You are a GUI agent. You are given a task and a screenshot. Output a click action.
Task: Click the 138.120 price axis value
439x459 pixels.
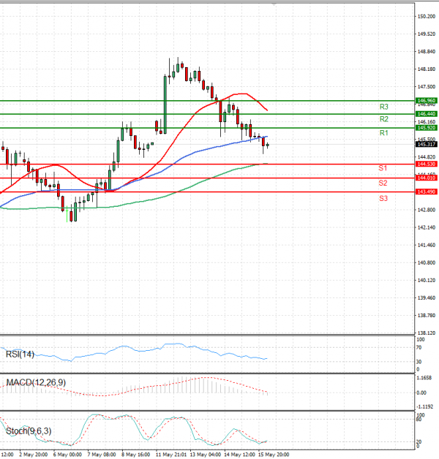tap(427, 333)
